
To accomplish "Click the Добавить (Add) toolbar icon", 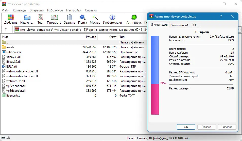I will (x=11, y=18).
